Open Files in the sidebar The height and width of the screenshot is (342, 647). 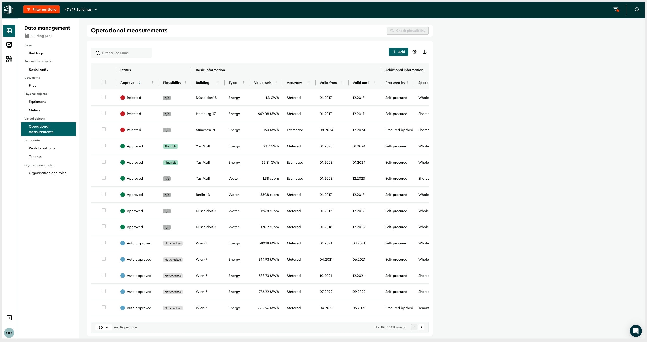32,85
